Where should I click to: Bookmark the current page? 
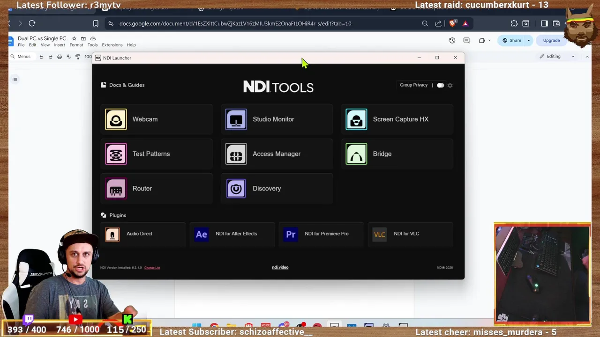coord(96,23)
